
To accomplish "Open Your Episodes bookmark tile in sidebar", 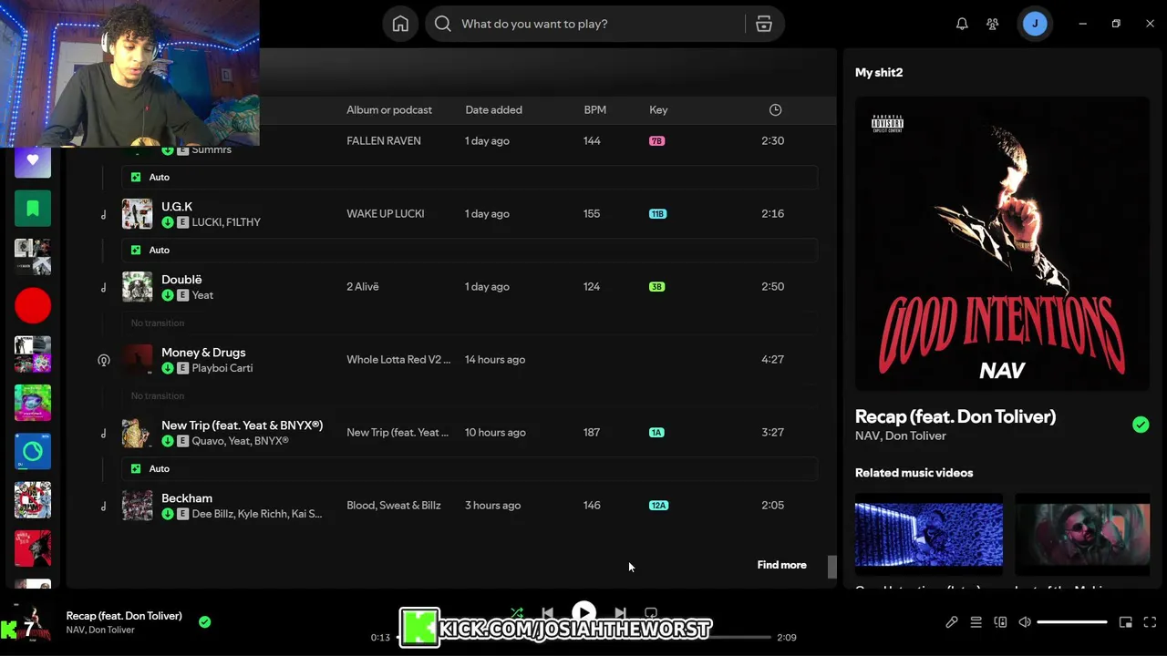I will click(33, 209).
